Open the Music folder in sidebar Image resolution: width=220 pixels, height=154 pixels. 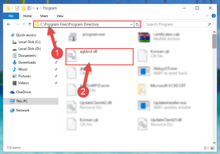(23, 69)
